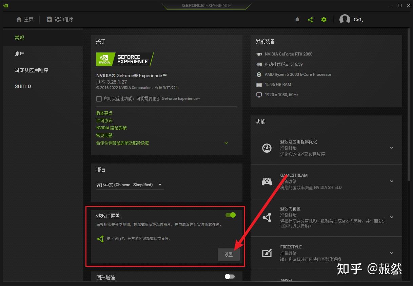Go to 主页 home tab

point(25,19)
